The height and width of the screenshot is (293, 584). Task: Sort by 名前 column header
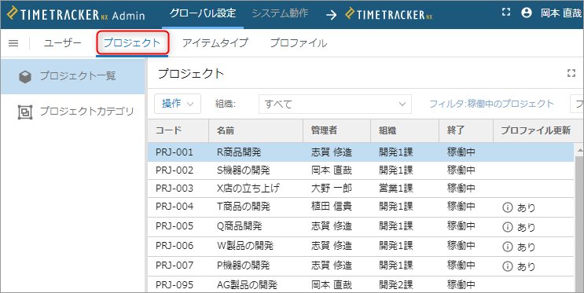pyautogui.click(x=256, y=130)
